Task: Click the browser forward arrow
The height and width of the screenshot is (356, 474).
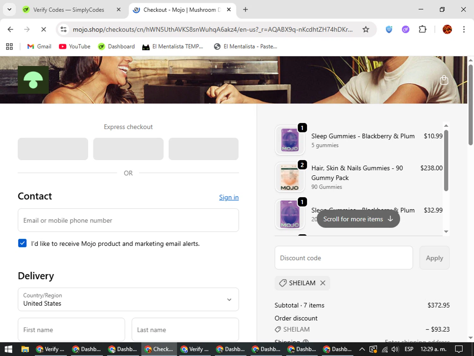Action: (x=27, y=29)
